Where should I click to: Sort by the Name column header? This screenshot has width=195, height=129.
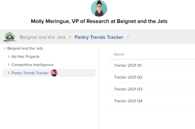[x=119, y=54]
